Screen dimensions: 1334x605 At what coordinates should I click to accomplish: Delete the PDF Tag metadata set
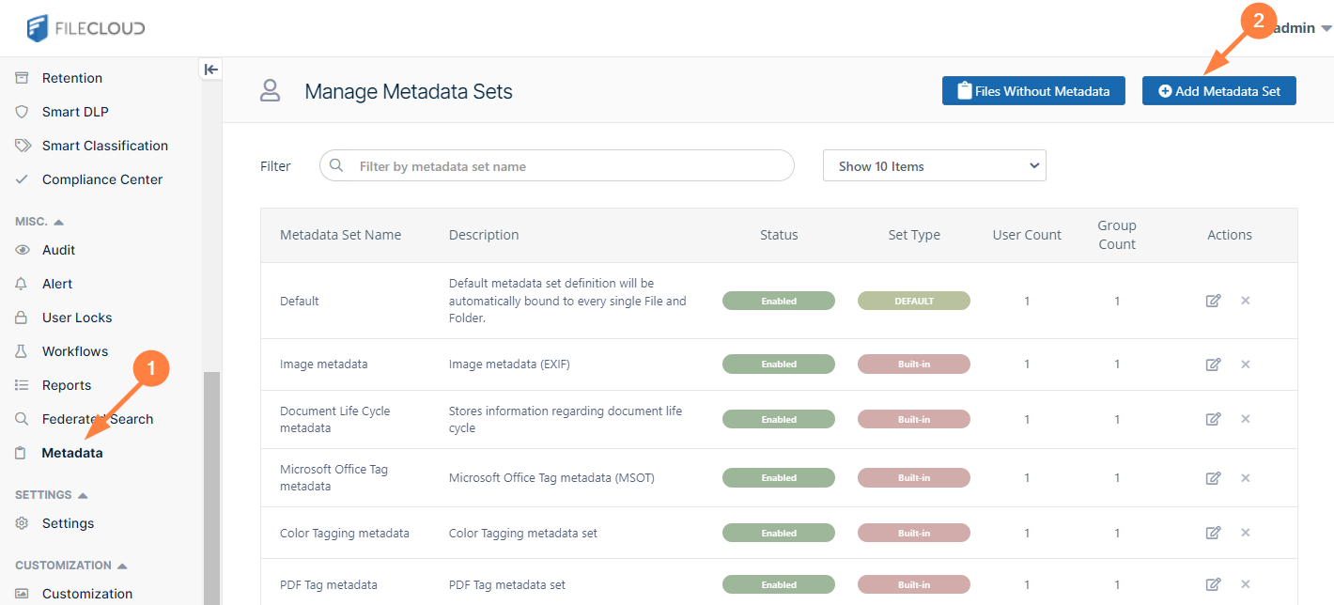1246,584
